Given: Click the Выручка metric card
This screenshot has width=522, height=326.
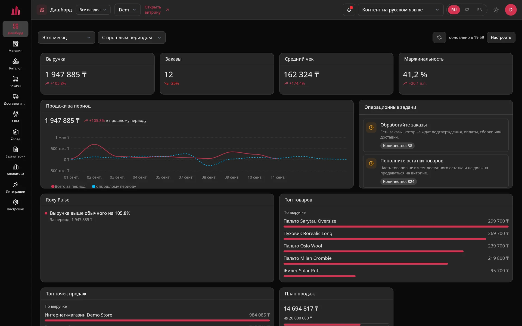Looking at the screenshot, I should (x=97, y=74).
